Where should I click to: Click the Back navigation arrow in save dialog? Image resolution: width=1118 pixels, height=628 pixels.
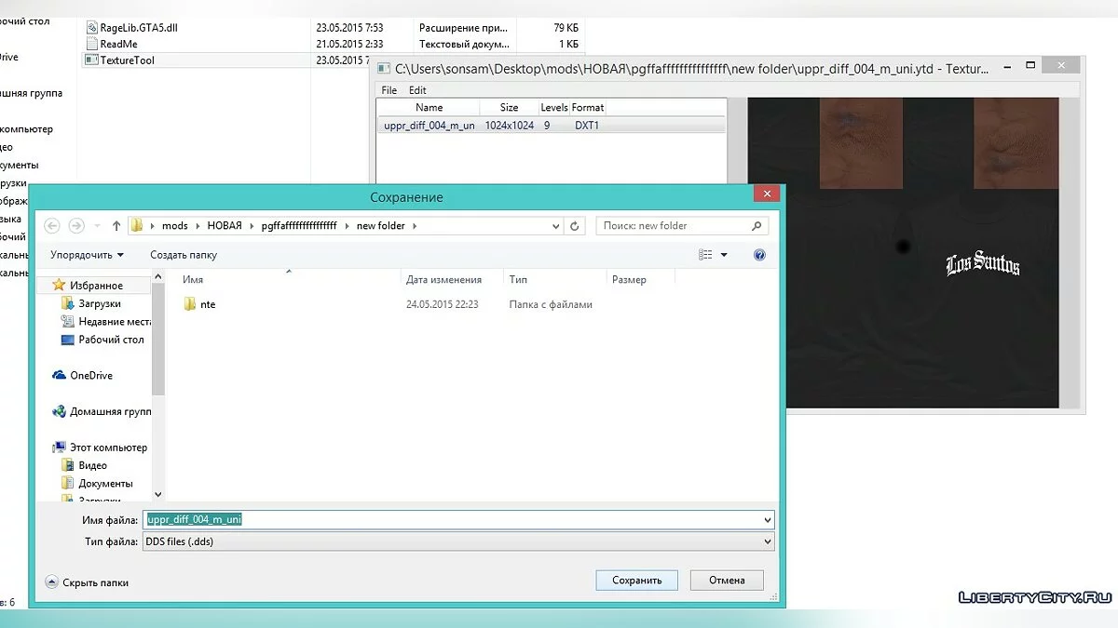pos(52,226)
